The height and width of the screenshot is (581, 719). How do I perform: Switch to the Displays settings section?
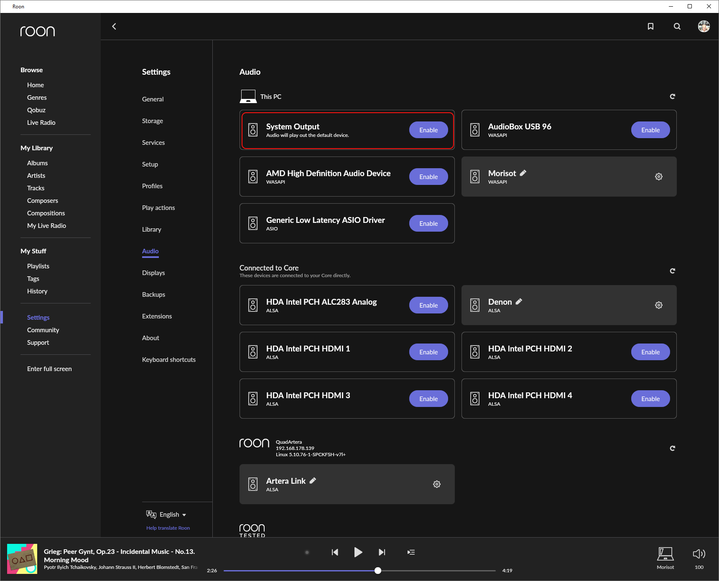(153, 273)
